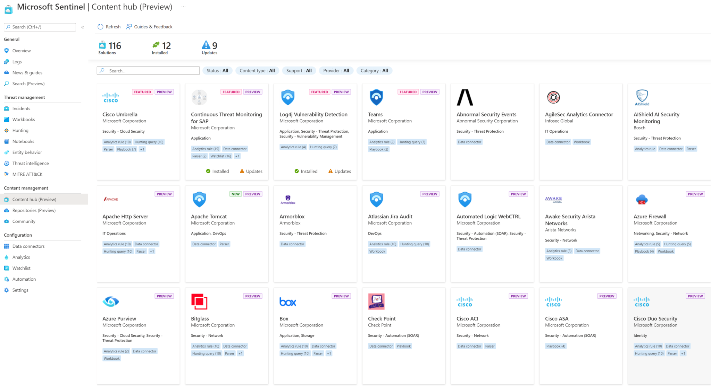Open Data connectors under Configuration

28,246
